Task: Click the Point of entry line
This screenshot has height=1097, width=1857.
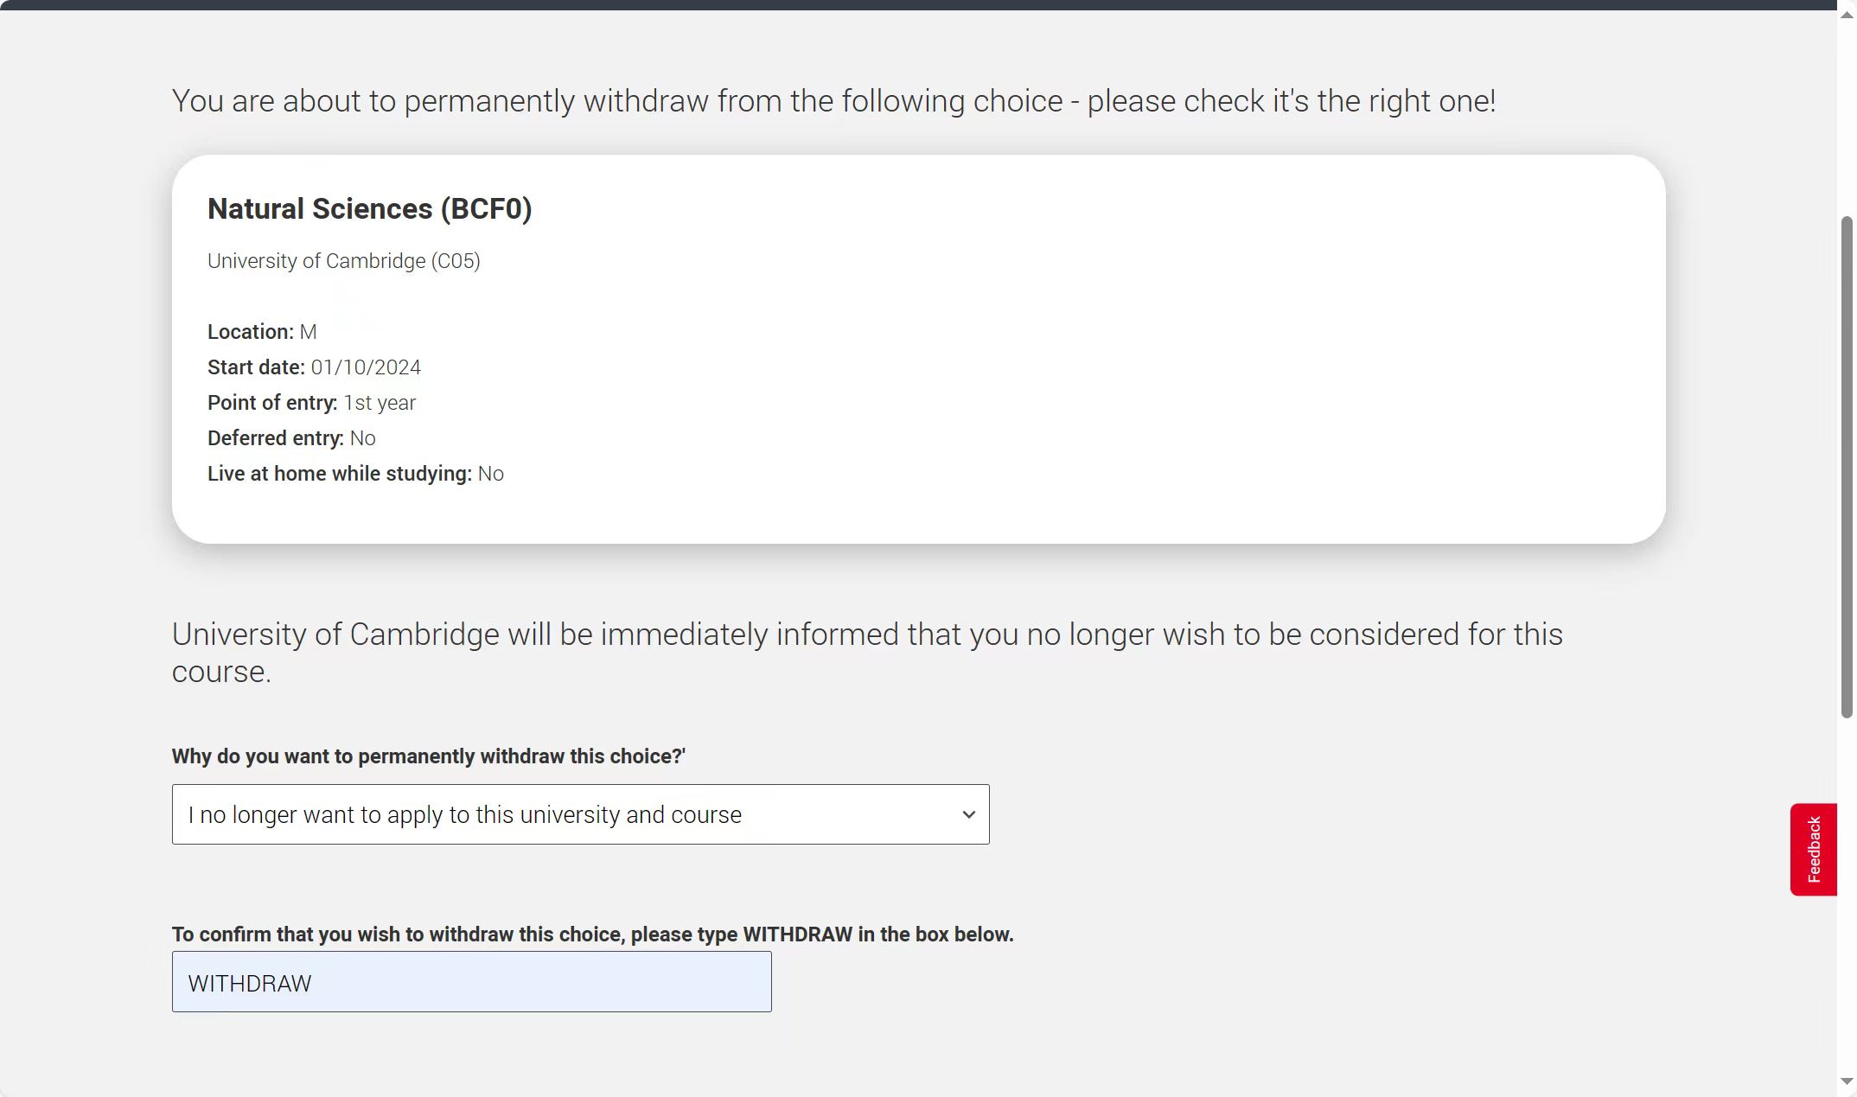Action: tap(311, 403)
